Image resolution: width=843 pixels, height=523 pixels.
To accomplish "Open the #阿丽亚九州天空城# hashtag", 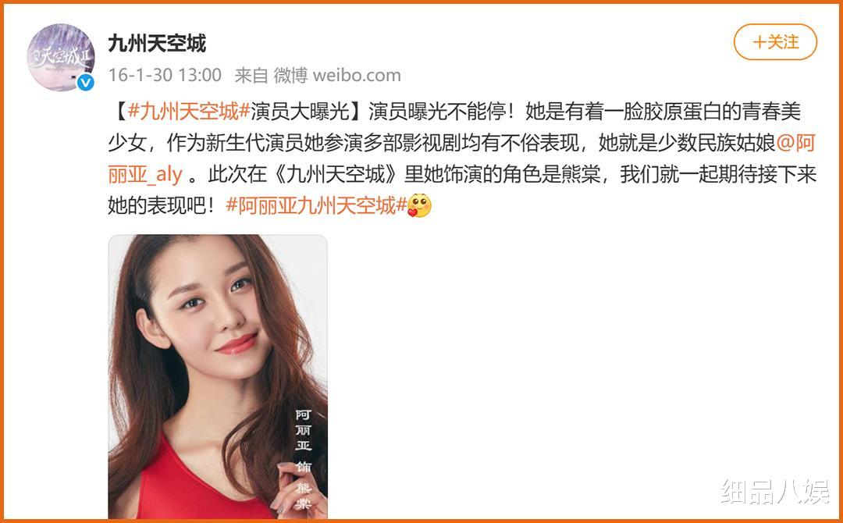I will tap(316, 205).
